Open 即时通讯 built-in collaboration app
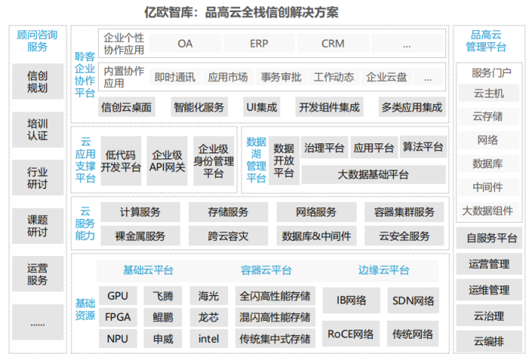This screenshot has width=529, height=360. point(175,77)
